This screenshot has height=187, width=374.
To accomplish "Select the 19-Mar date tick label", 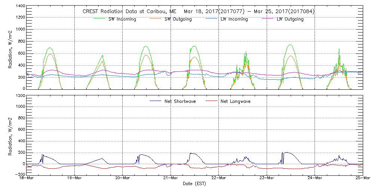I will click(x=75, y=178).
